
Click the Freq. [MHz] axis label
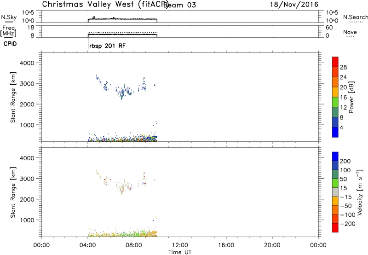click(x=8, y=31)
